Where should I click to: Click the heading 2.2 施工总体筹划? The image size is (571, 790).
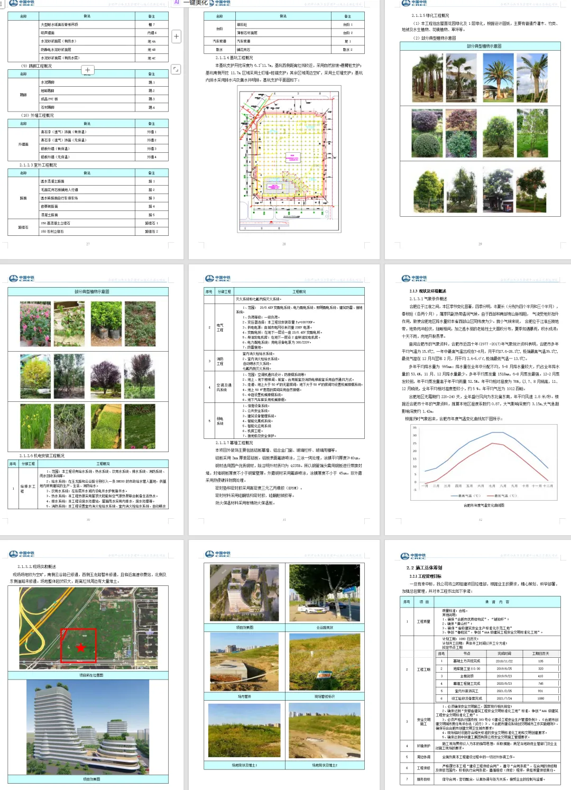point(425,567)
